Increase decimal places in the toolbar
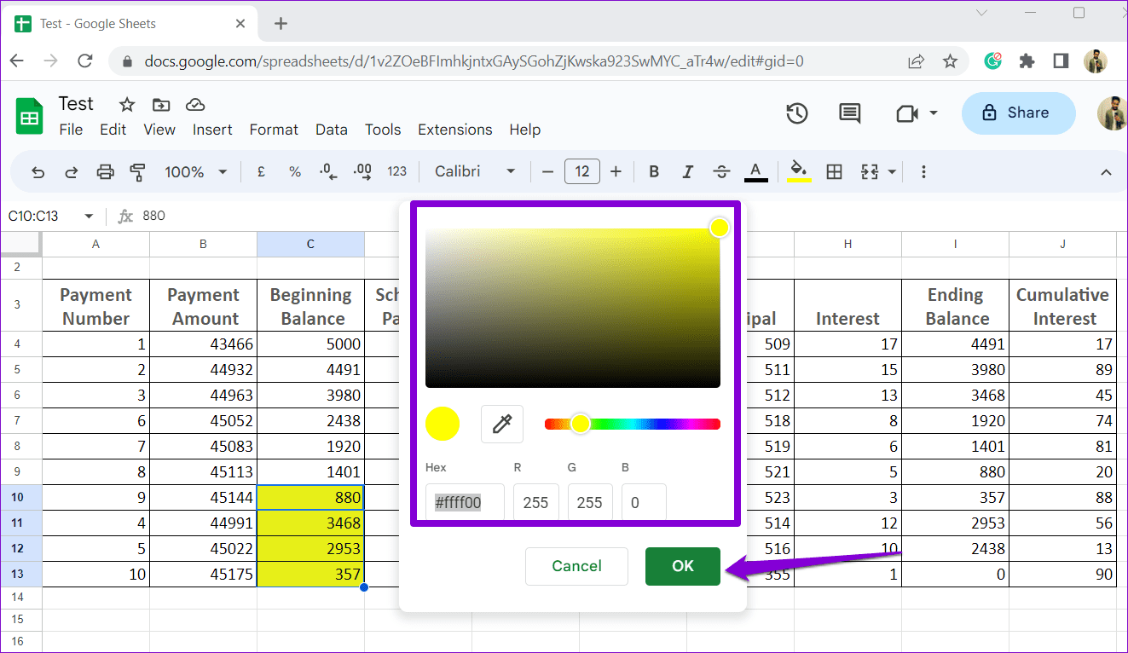This screenshot has width=1128, height=653. click(362, 172)
